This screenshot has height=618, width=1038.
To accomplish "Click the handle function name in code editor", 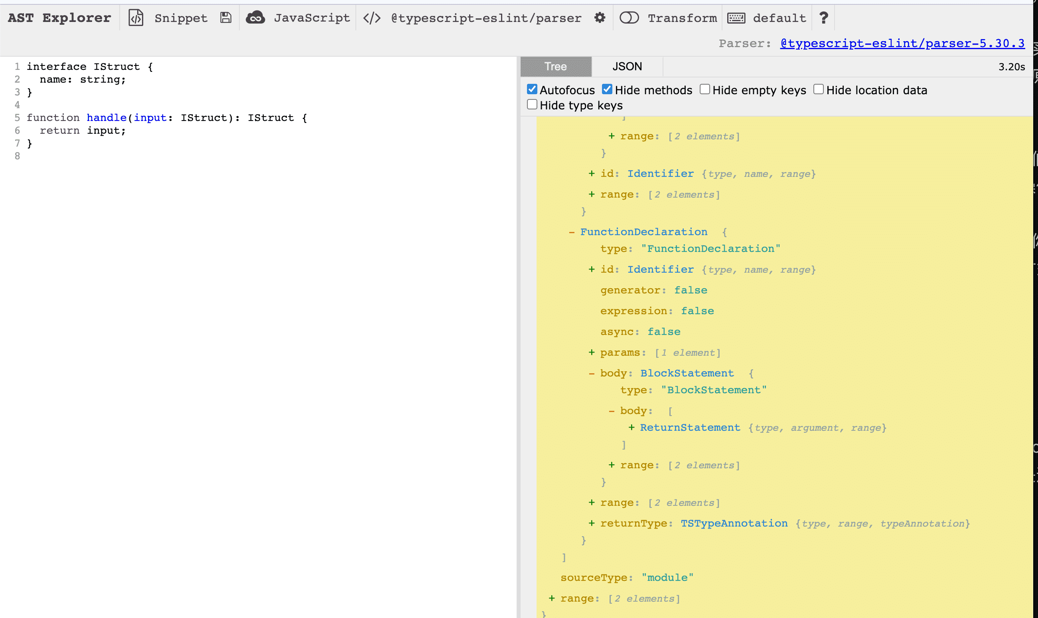I will (x=107, y=118).
